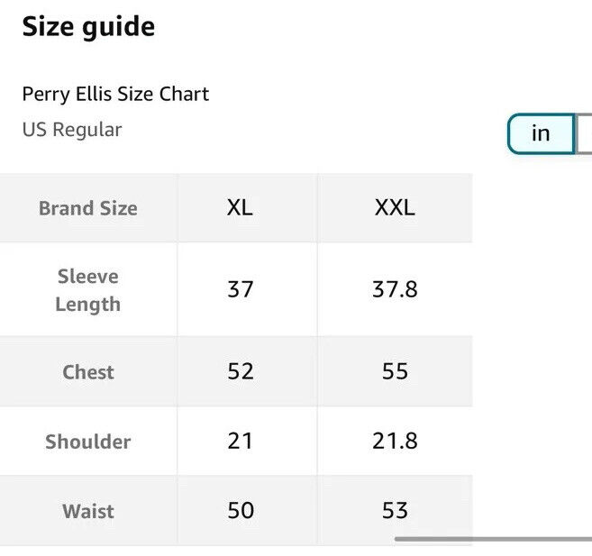
Task: Select the XXL sleeve length value 37.8
Action: pyautogui.click(x=395, y=289)
